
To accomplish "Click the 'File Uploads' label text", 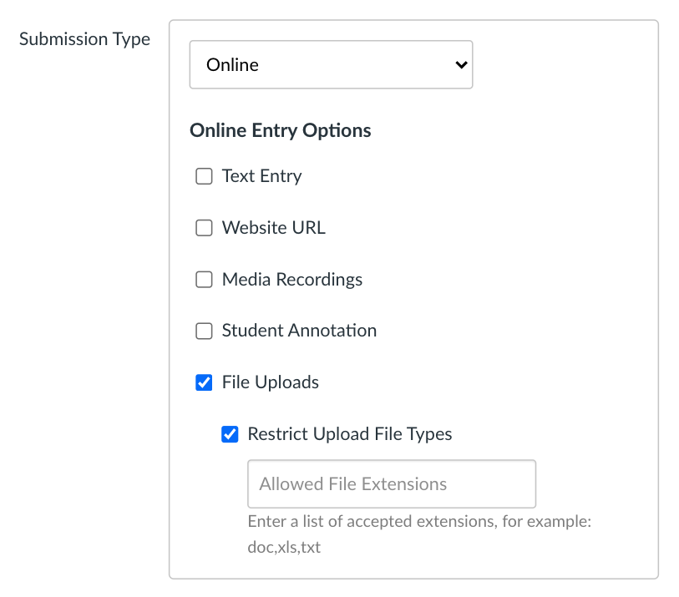I will [x=270, y=383].
